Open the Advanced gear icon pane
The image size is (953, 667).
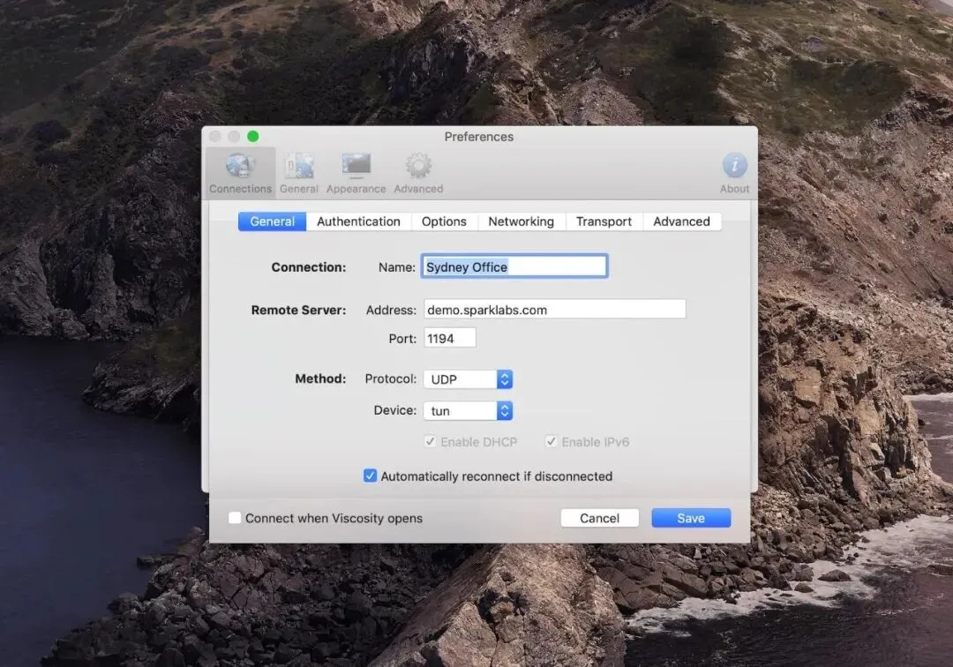coord(418,173)
